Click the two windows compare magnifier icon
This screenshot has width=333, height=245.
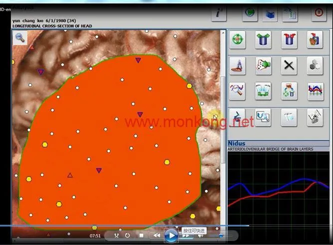coord(263,117)
